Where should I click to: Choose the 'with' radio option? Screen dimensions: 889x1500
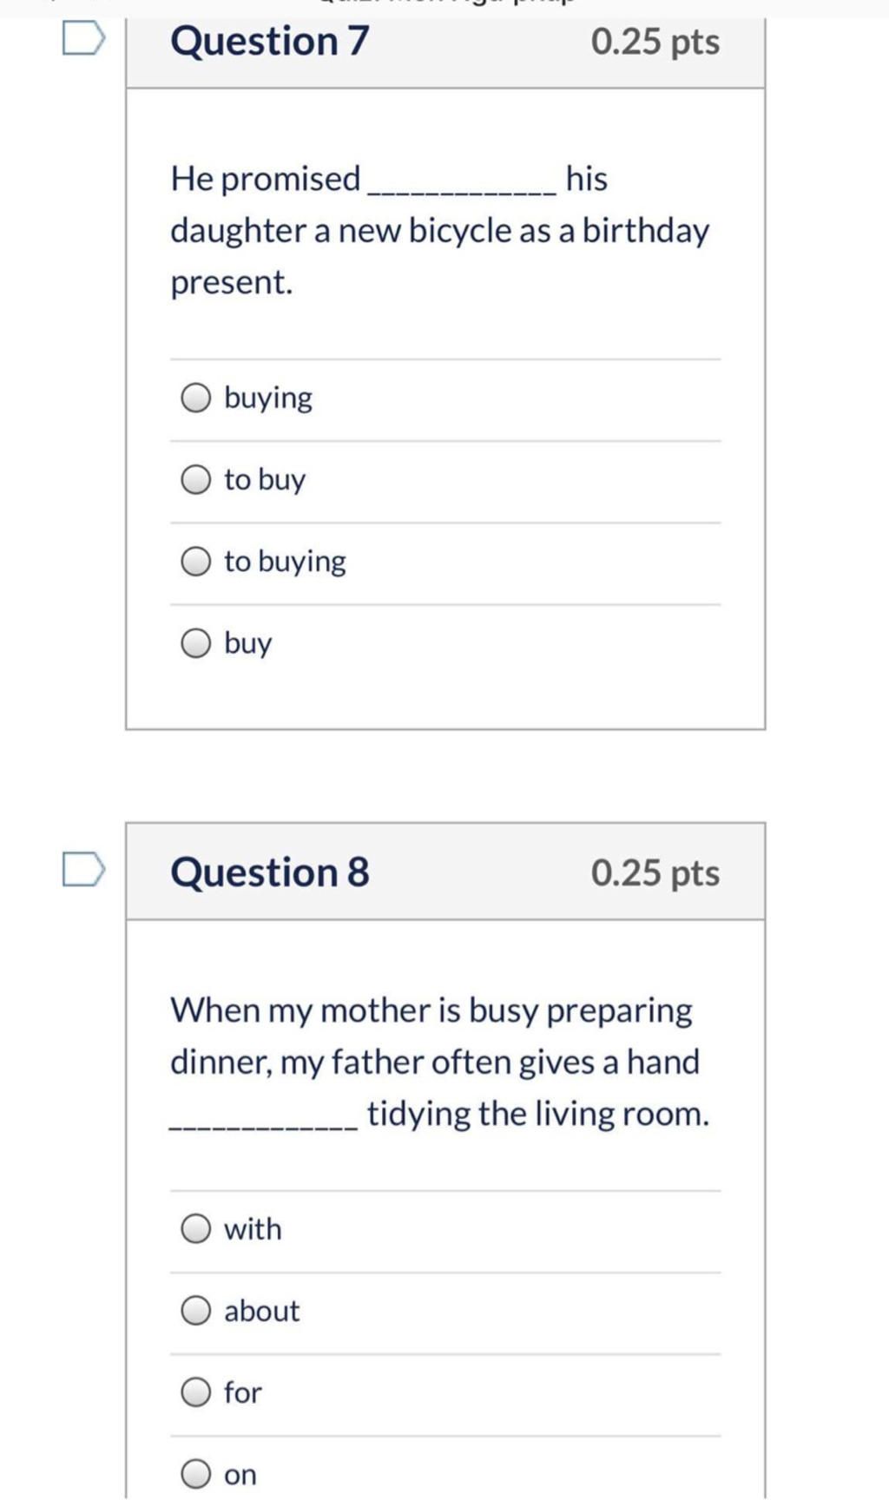(196, 1229)
